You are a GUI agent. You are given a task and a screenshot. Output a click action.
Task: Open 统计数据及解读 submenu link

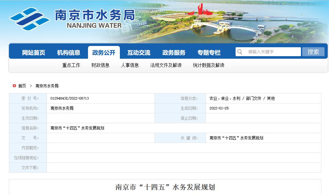tap(208, 65)
